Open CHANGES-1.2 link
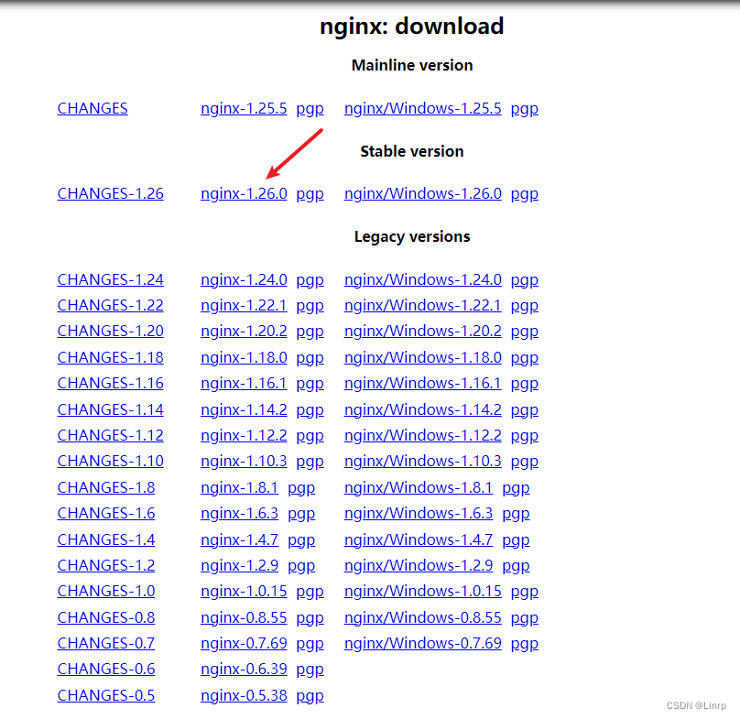The height and width of the screenshot is (719, 740). (x=106, y=565)
